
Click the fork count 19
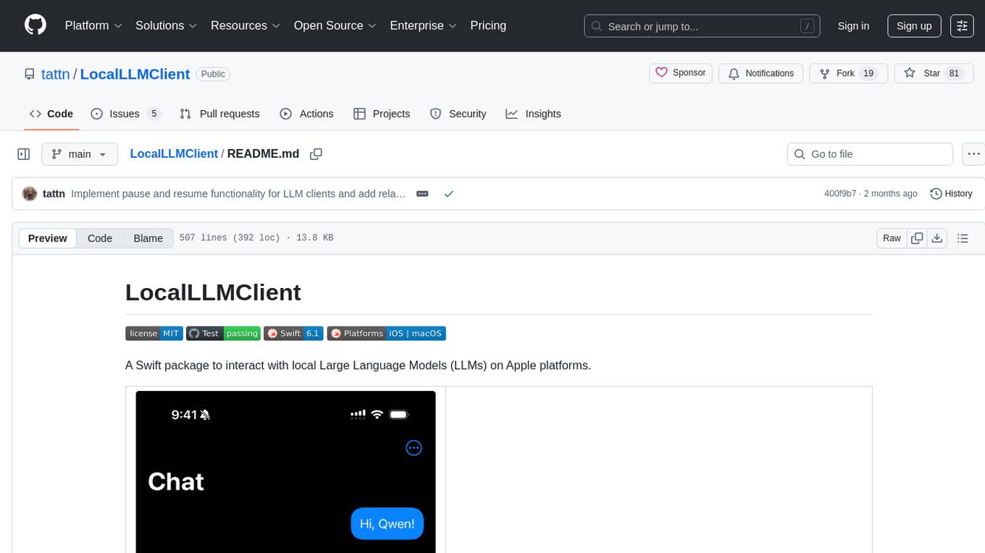pos(869,73)
